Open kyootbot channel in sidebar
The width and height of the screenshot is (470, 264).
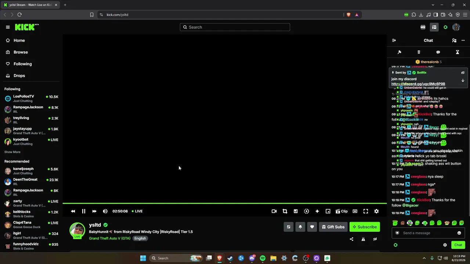(31, 142)
